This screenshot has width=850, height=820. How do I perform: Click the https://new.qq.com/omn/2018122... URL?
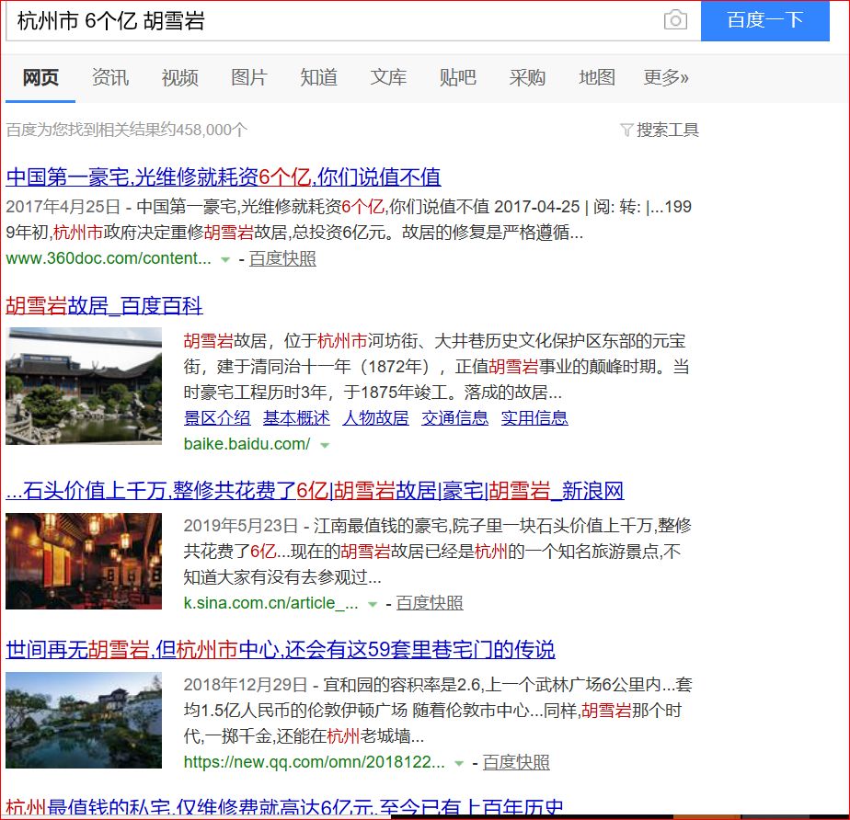(x=315, y=763)
